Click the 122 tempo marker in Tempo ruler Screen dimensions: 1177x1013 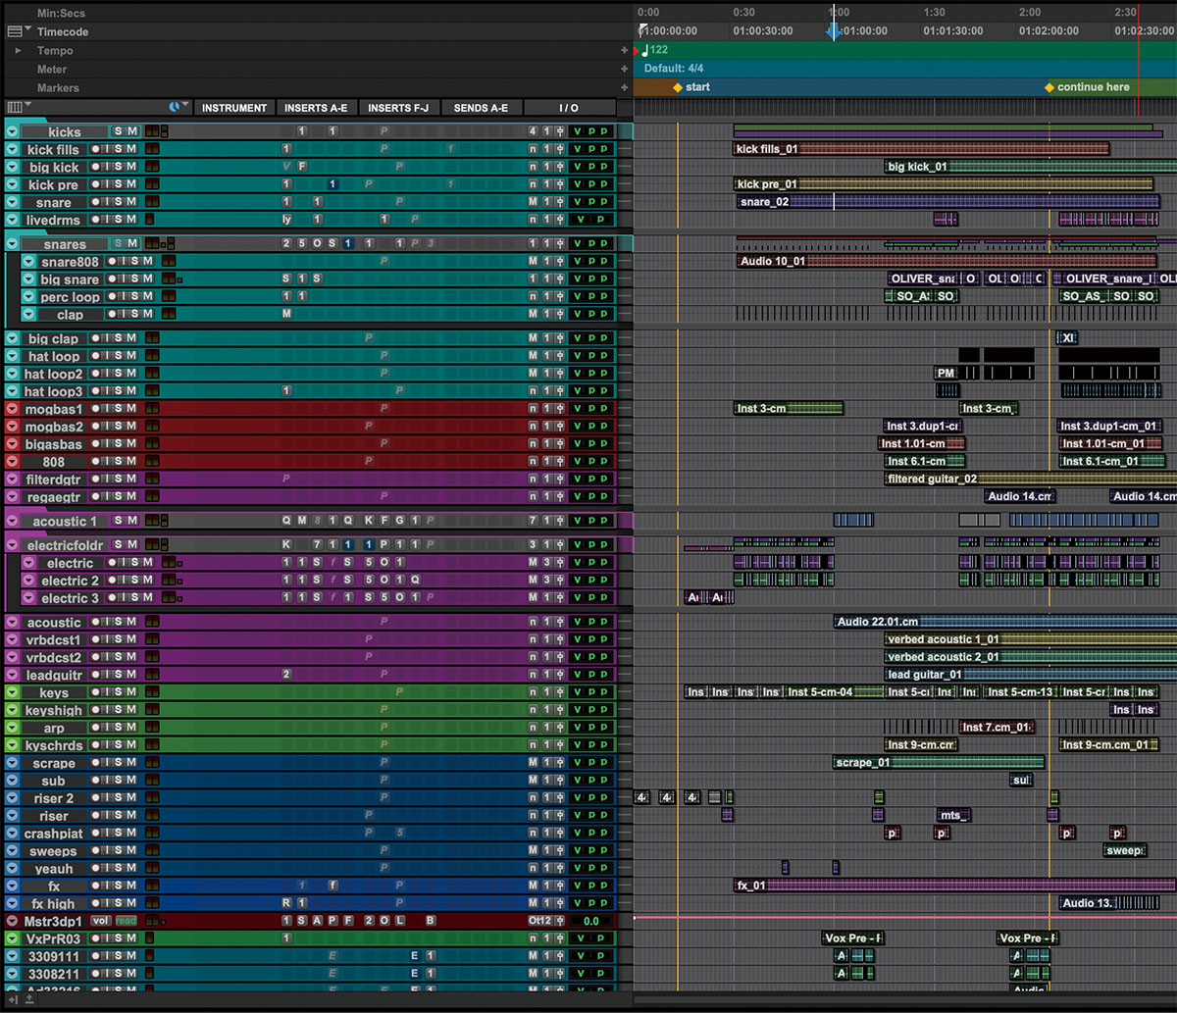pos(656,50)
